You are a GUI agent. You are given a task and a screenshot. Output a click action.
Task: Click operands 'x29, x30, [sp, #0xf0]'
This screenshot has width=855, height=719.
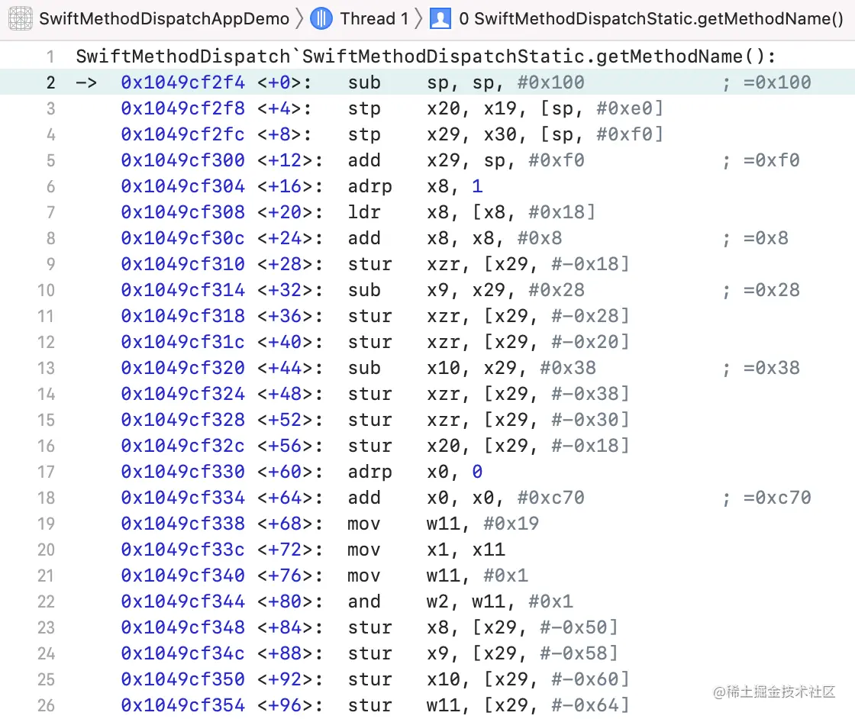545,134
